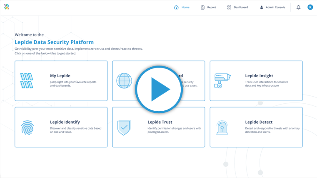317x178 pixels.
Task: Open the My Lepide tile title
Action: tap(60, 76)
